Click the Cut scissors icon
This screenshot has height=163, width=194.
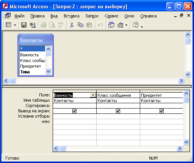72,25
